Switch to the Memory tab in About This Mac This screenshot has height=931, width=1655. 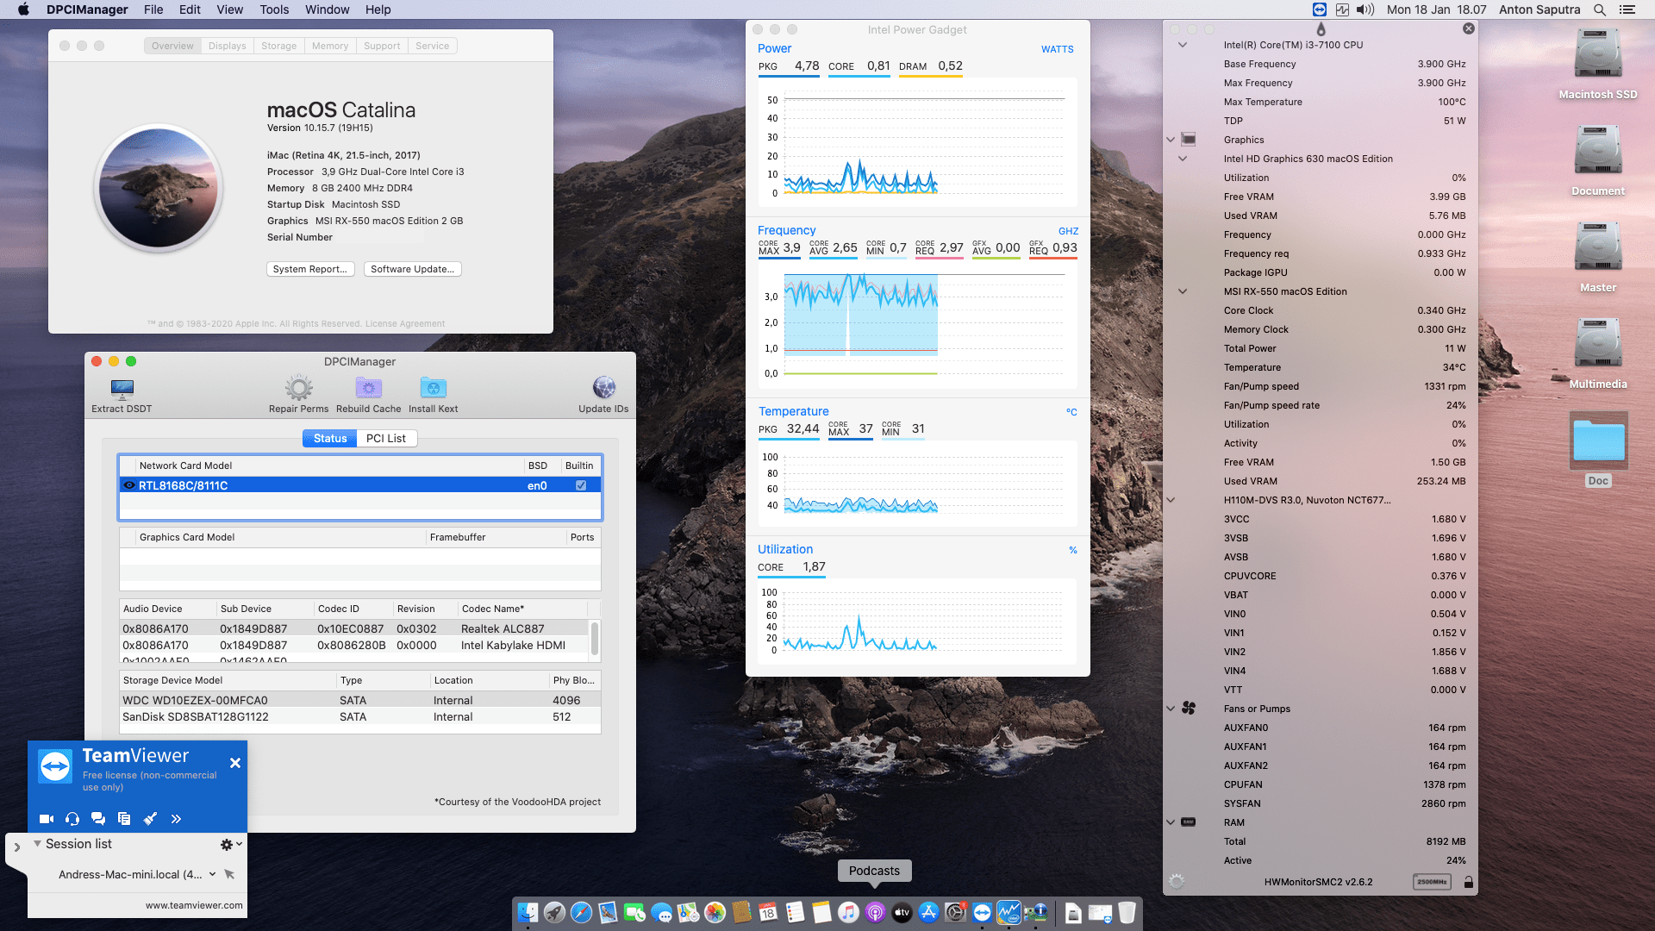330,46
